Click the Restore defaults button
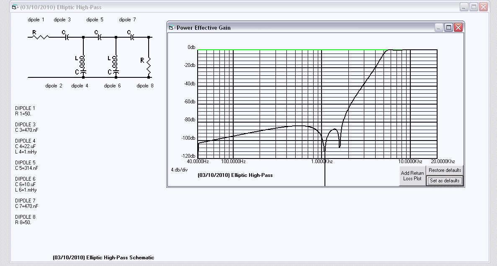The height and width of the screenshot is (266, 497). point(445,170)
